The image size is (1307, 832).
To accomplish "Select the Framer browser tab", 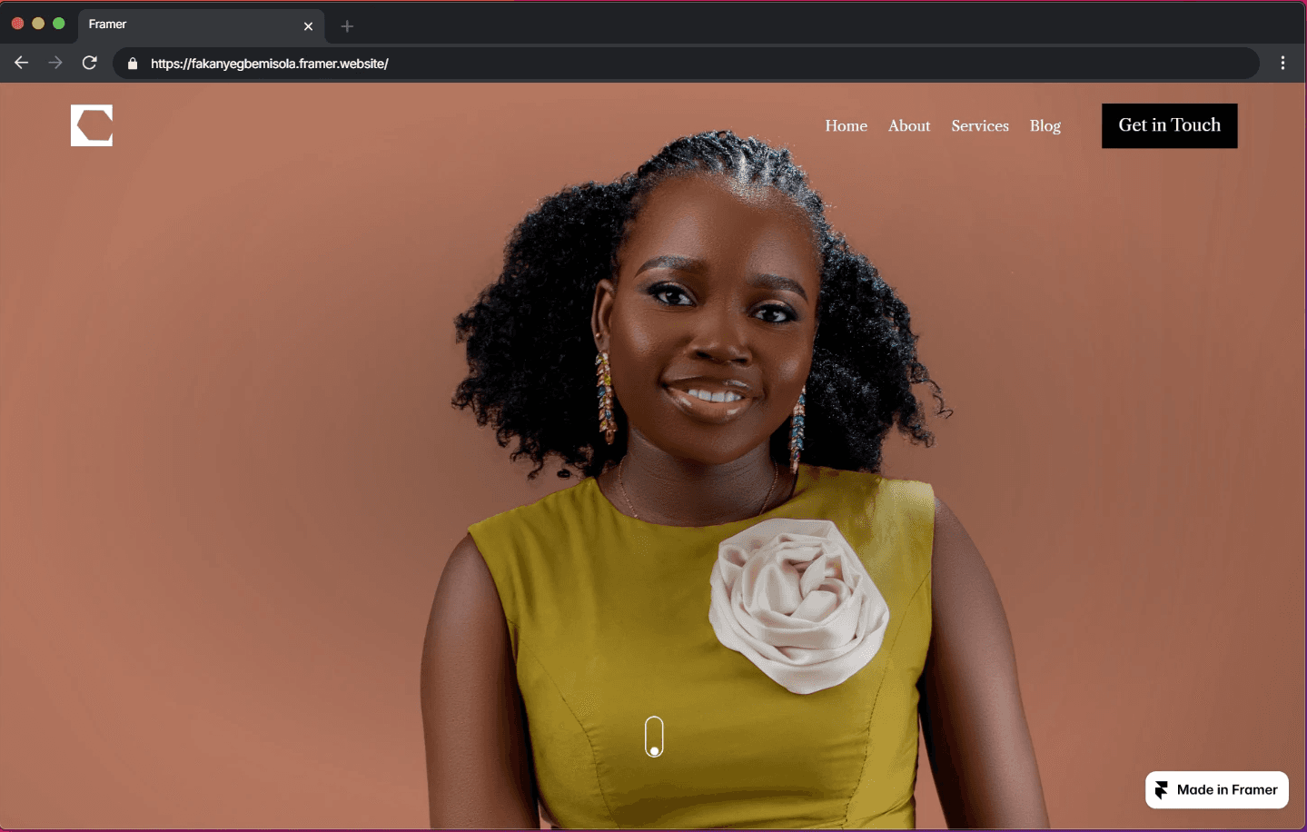I will [x=201, y=25].
